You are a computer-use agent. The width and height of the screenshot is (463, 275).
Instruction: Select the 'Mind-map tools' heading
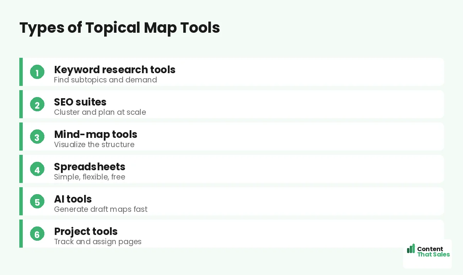point(96,134)
